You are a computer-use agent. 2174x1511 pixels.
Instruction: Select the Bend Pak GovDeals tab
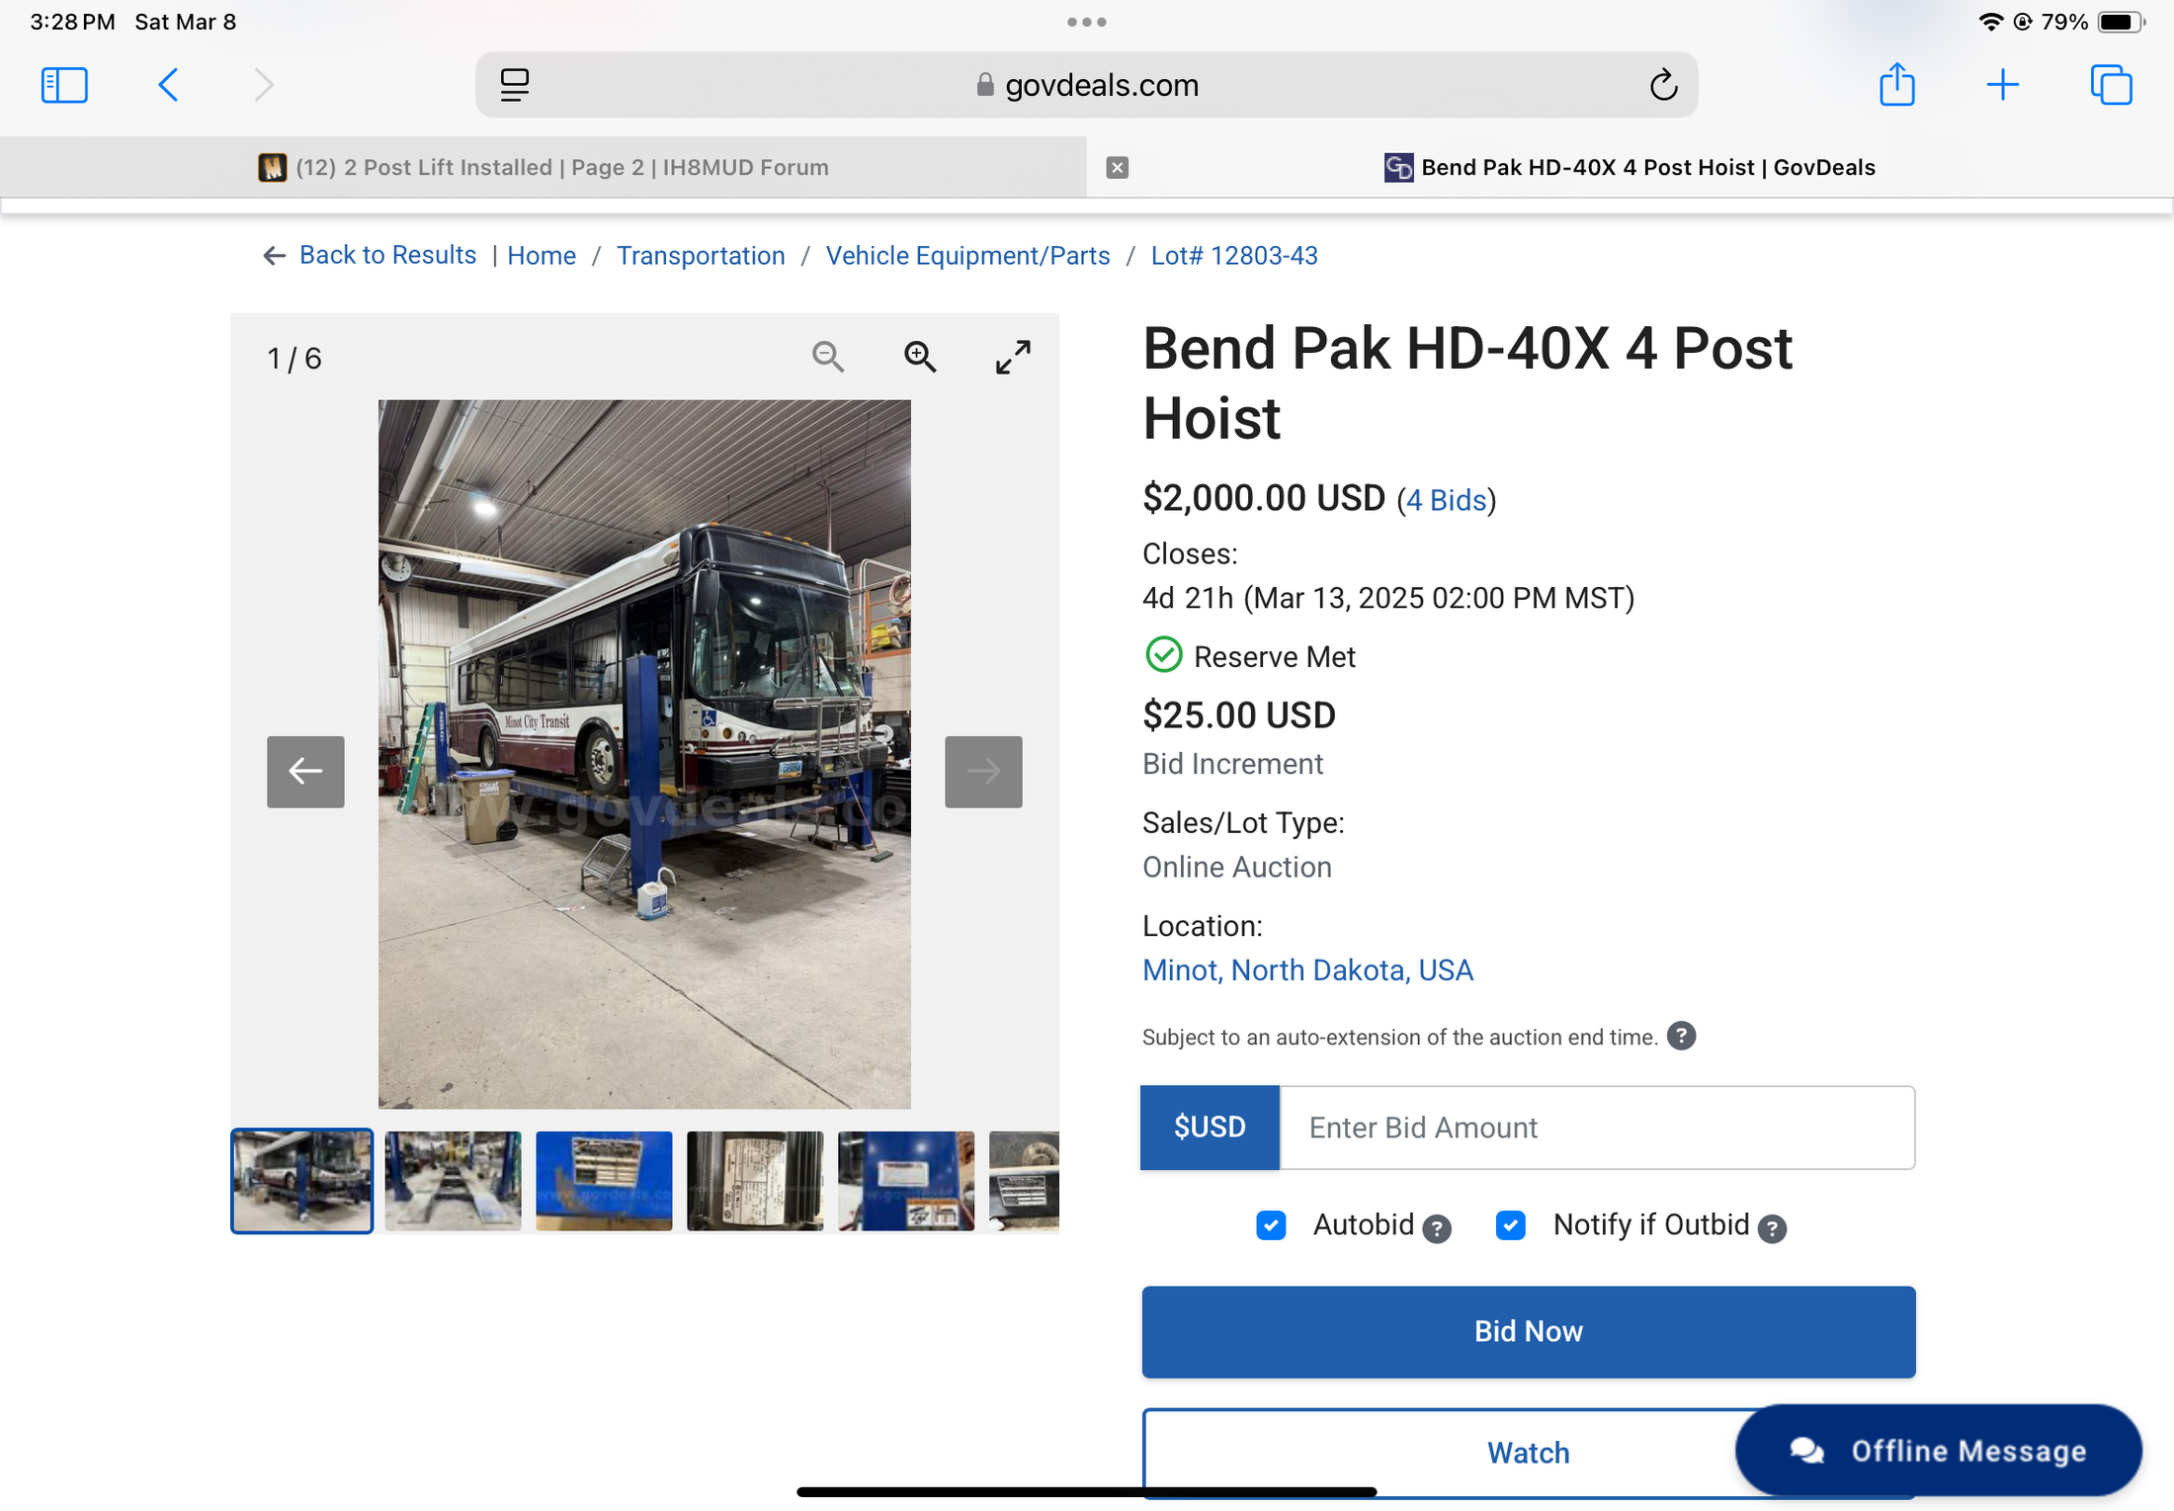[1630, 168]
